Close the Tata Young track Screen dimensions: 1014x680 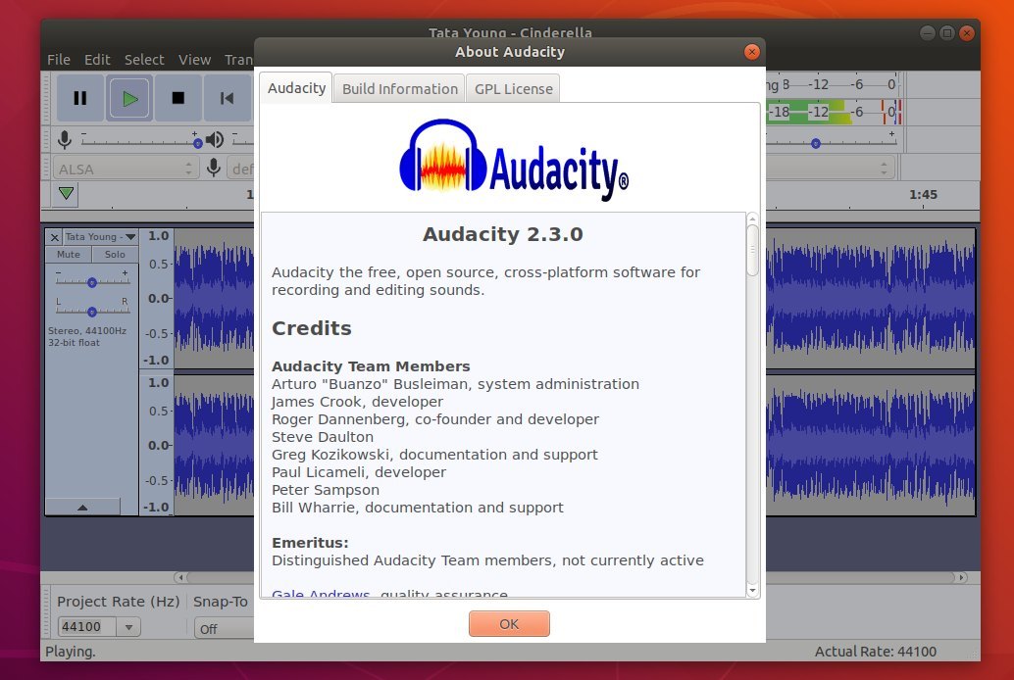[54, 237]
